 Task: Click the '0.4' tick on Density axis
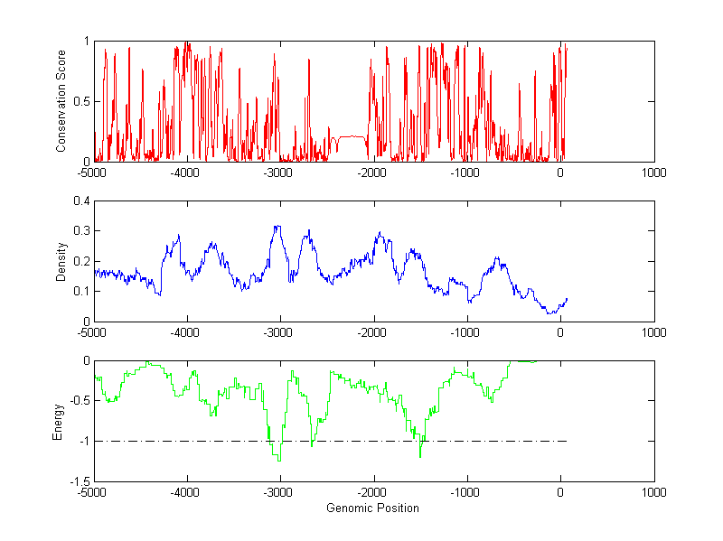click(80, 201)
